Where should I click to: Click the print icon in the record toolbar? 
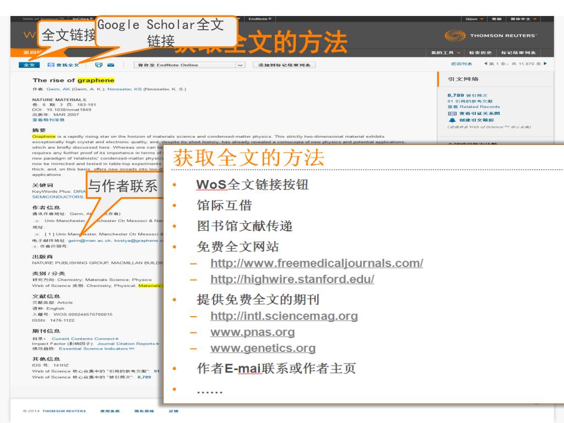coord(99,65)
